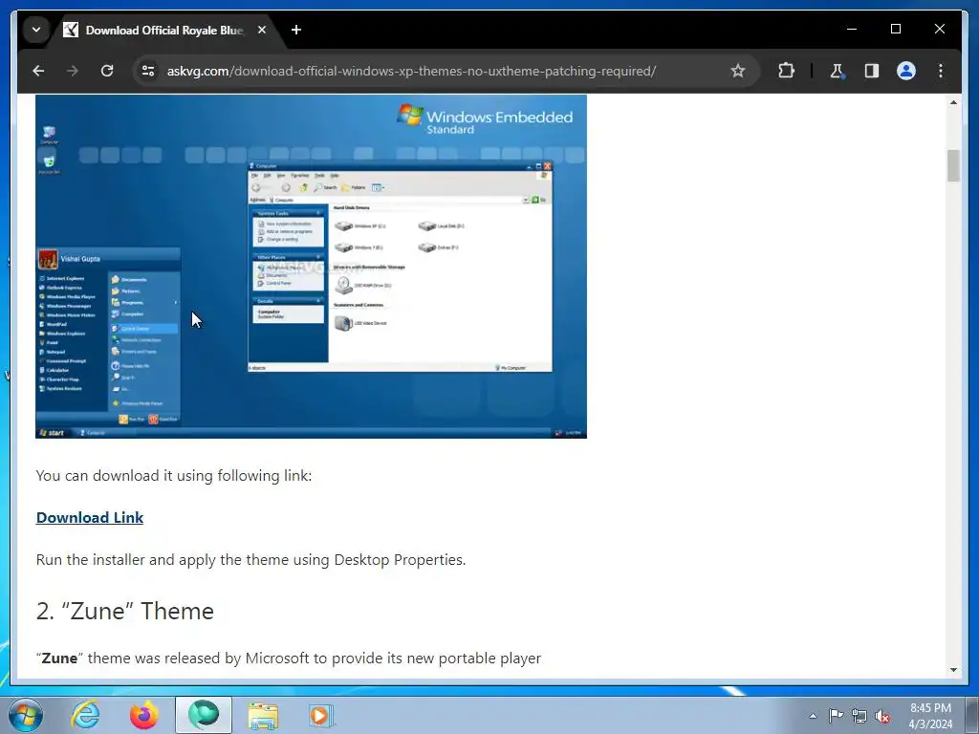Bookmark this page with the star icon

pos(738,71)
